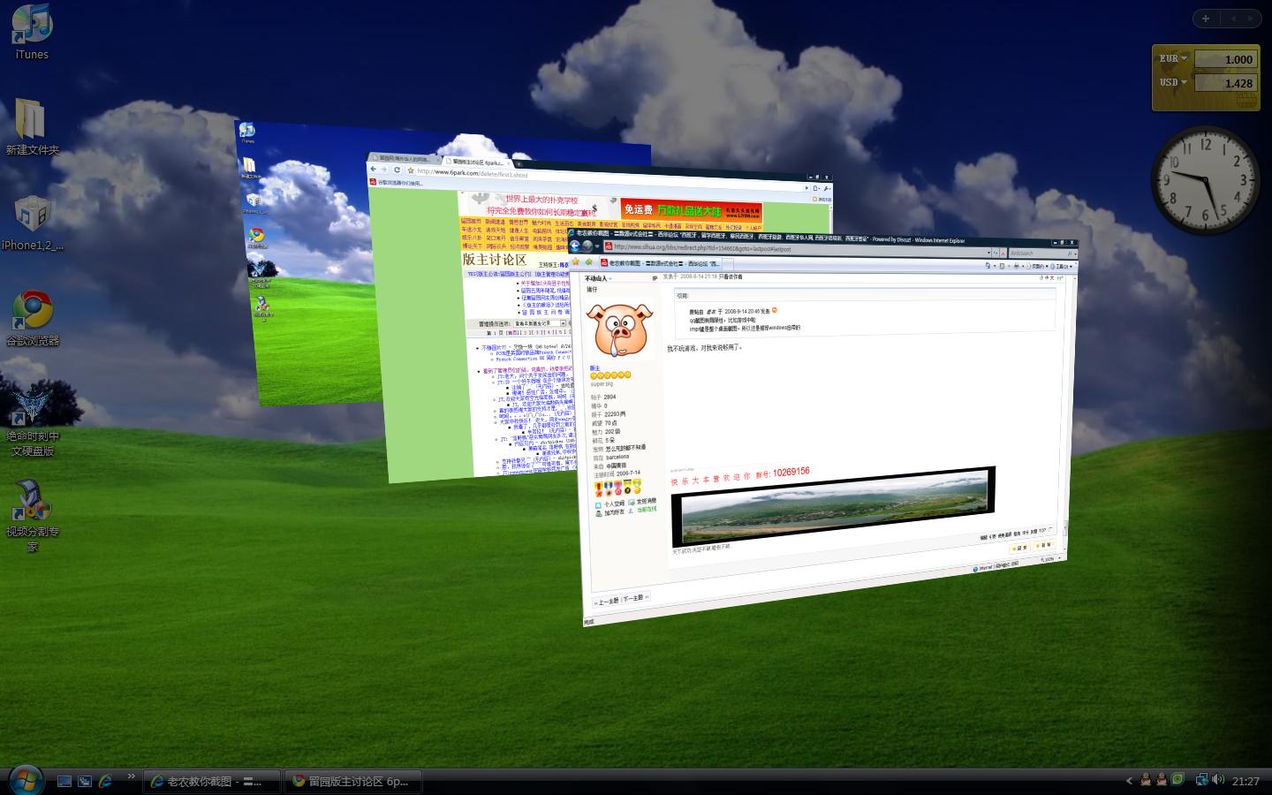Open the Windows Start orb

(25, 780)
